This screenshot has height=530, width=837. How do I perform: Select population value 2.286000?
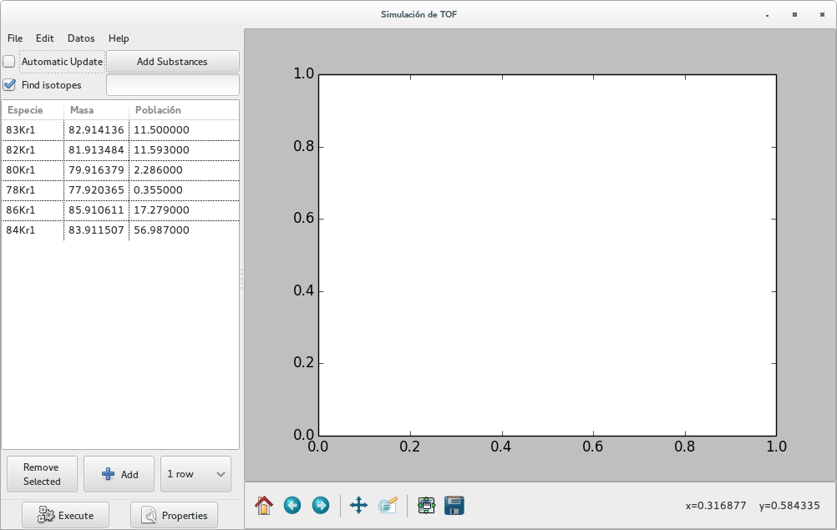coord(184,170)
